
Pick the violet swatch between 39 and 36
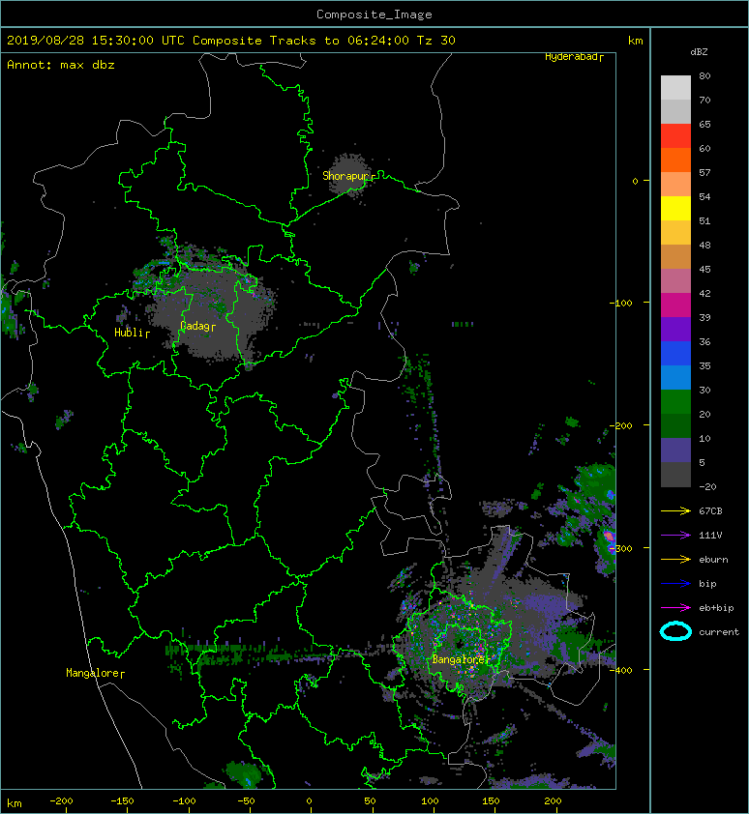point(675,329)
